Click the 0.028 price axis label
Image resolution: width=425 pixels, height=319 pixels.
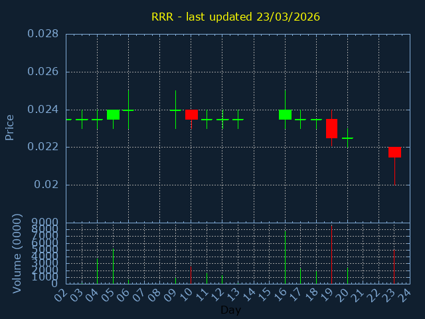[42, 34]
